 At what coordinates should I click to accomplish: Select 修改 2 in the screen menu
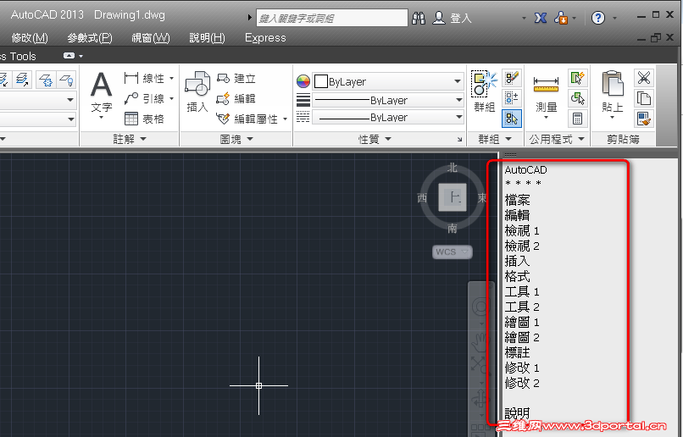[x=522, y=383]
